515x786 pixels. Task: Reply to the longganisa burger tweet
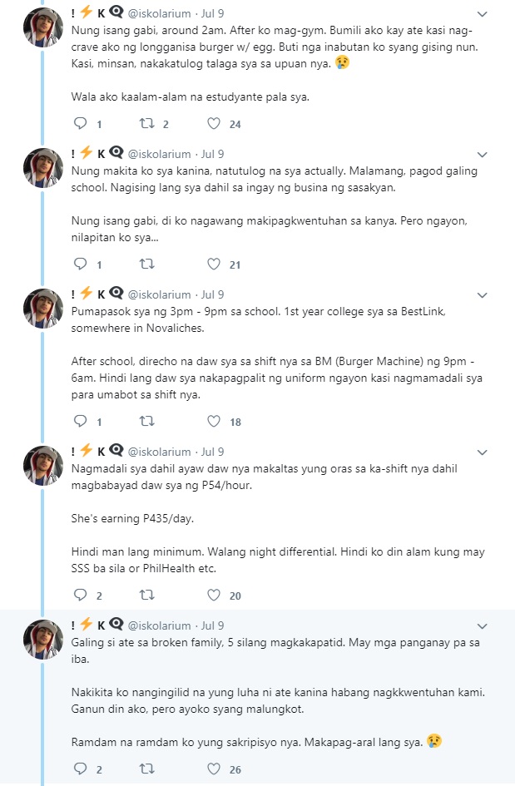[80, 123]
